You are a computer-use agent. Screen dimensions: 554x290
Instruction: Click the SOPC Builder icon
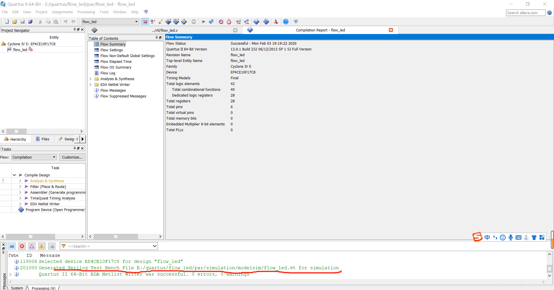[x=276, y=22]
